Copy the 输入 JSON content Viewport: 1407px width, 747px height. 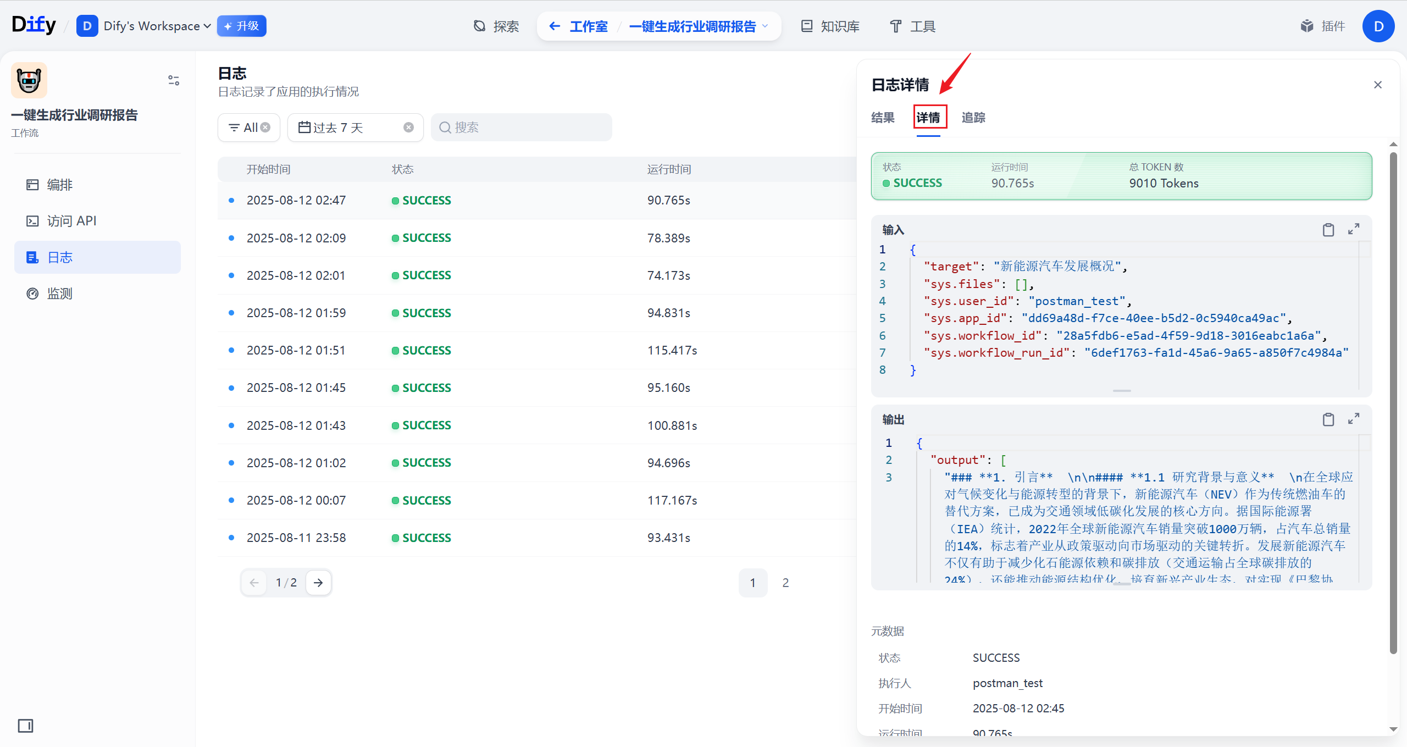1328,230
